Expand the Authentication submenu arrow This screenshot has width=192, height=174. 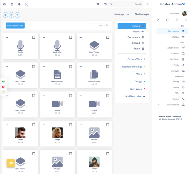pyautogui.click(x=159, y=105)
